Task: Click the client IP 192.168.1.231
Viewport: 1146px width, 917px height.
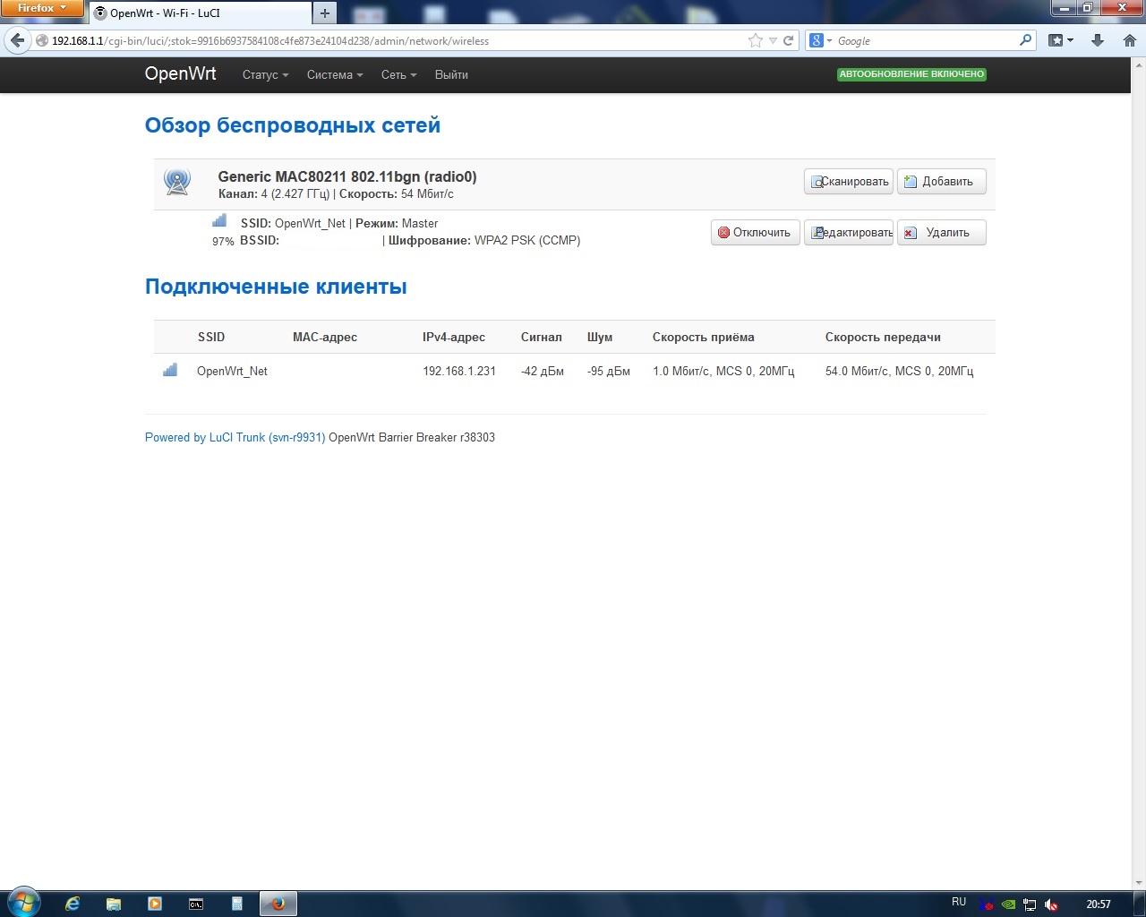Action: 459,372
